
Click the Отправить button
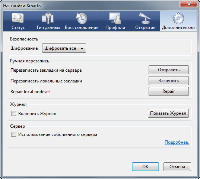(169, 70)
